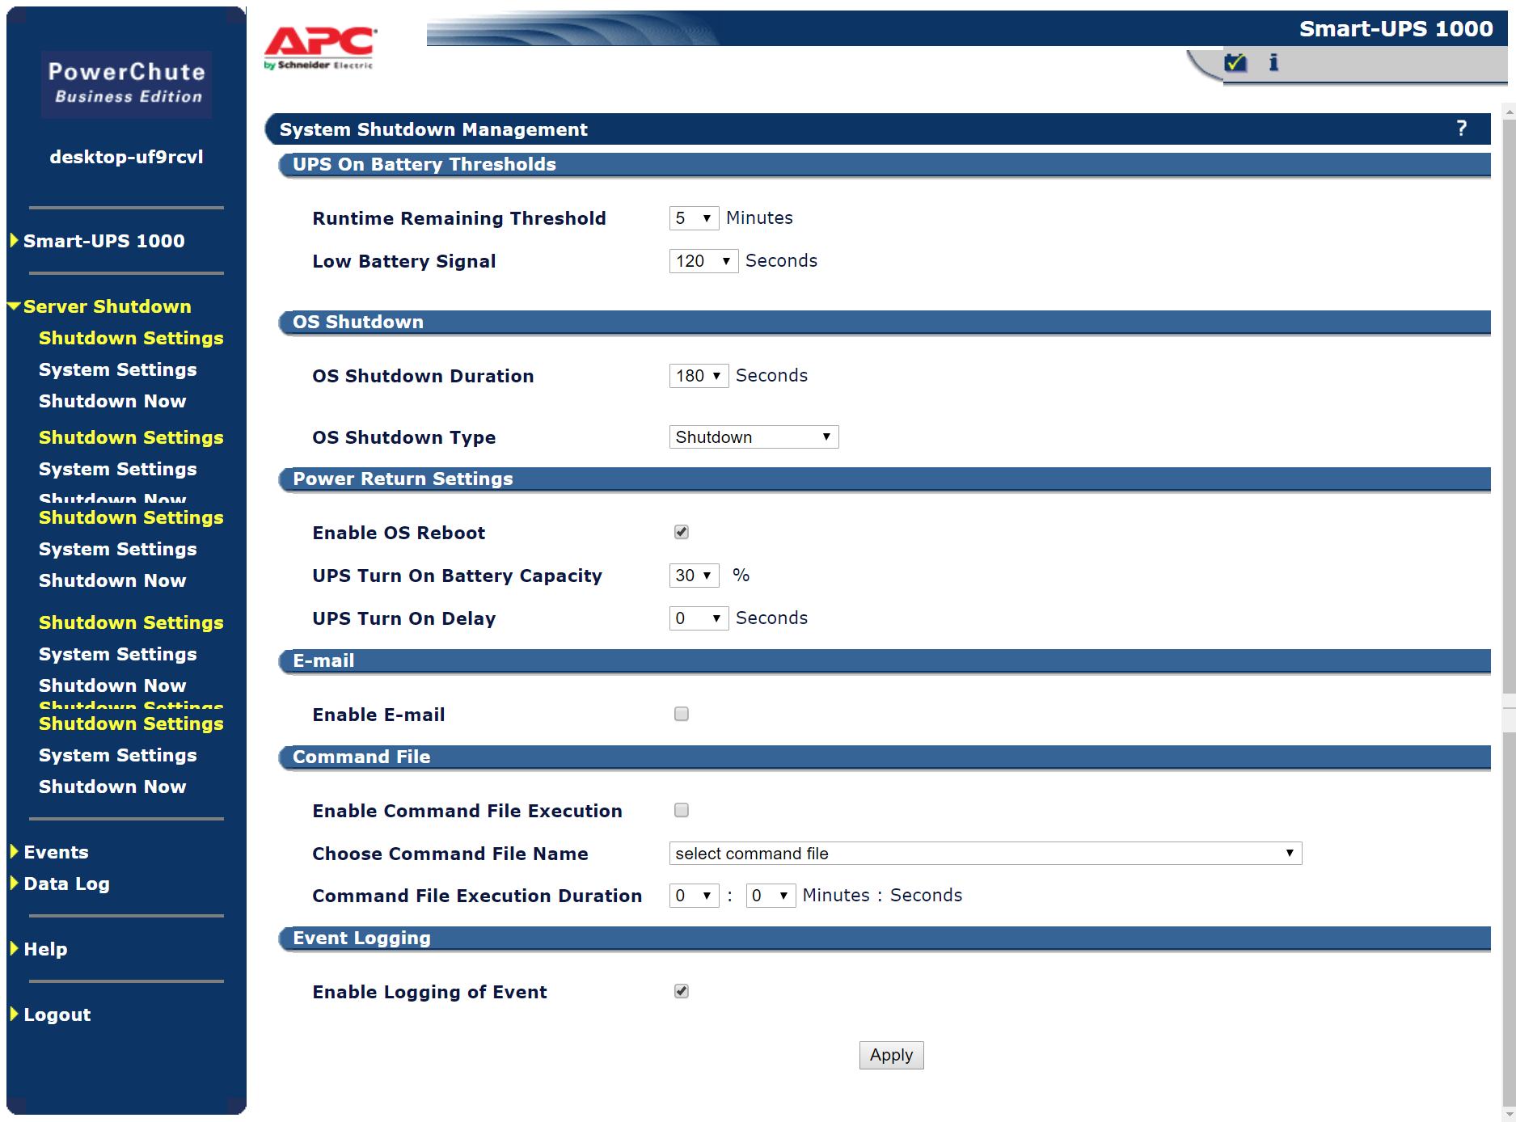Click the 'Command File Execution Duration' label
The image size is (1516, 1122).
coord(477,896)
